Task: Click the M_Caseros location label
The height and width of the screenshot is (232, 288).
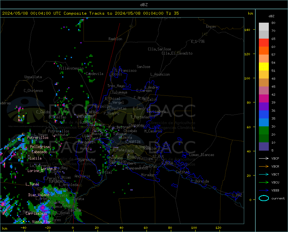Action: tap(153, 131)
